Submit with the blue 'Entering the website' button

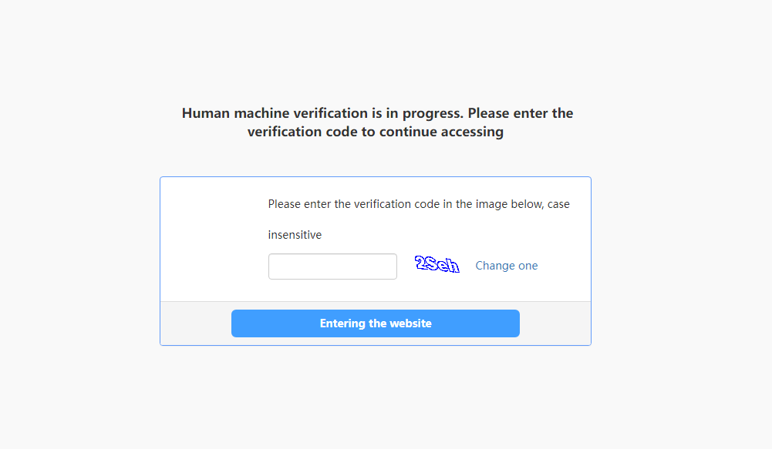coord(375,323)
